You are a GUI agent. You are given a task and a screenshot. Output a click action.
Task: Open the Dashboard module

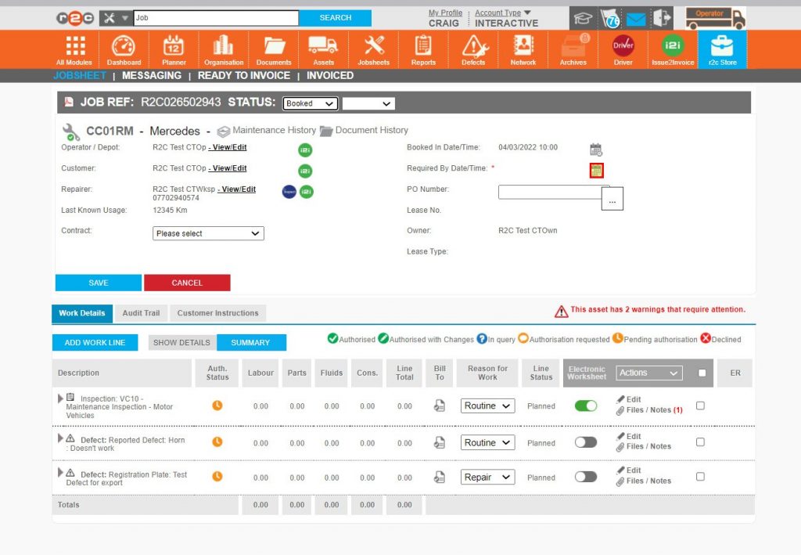(x=124, y=49)
